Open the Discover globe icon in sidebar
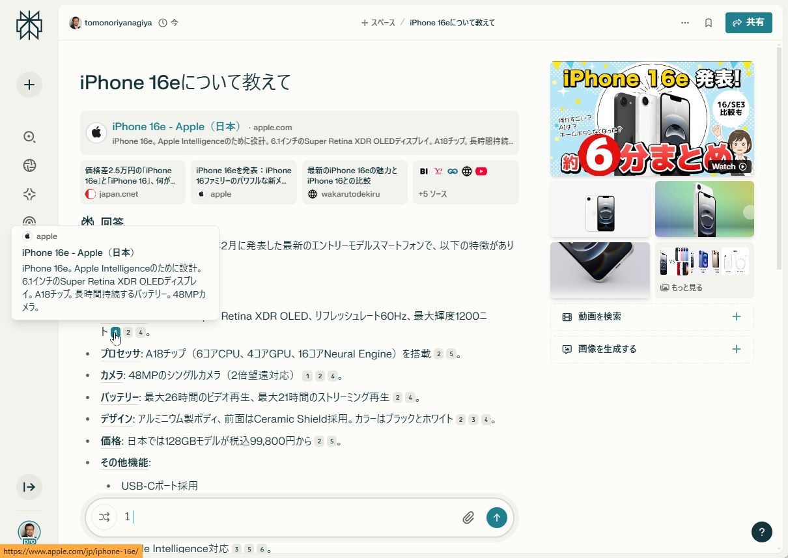 29,165
